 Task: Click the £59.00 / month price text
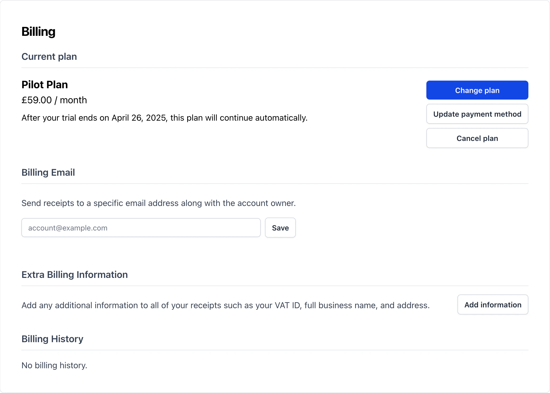pos(54,100)
